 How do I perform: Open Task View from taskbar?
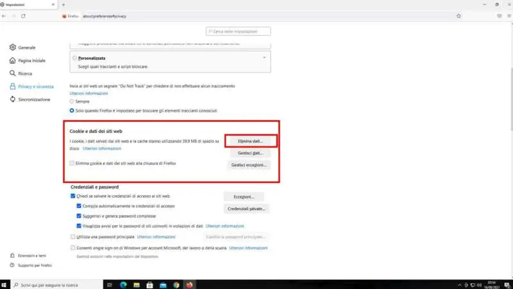pyautogui.click(x=110, y=285)
